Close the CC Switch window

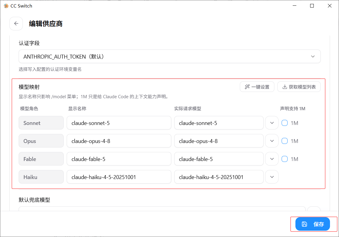329,6
